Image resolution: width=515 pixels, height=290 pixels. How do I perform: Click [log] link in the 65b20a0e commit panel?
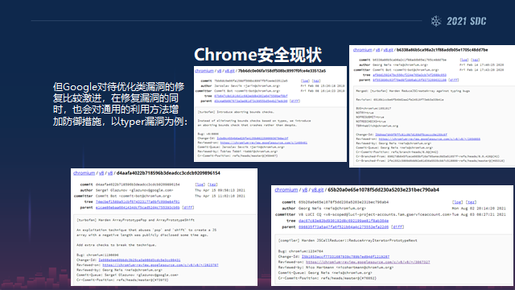tap(458, 202)
